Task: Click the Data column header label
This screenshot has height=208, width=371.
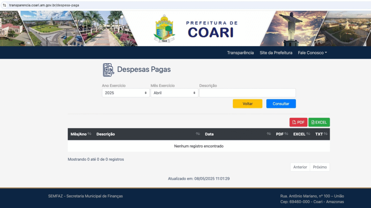Action: click(x=209, y=134)
